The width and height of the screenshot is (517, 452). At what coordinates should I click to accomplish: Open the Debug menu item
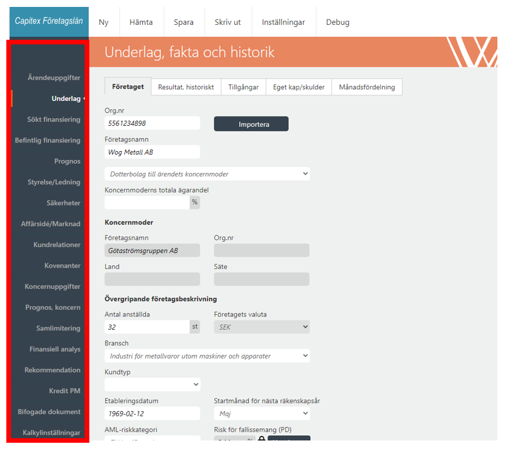[338, 22]
